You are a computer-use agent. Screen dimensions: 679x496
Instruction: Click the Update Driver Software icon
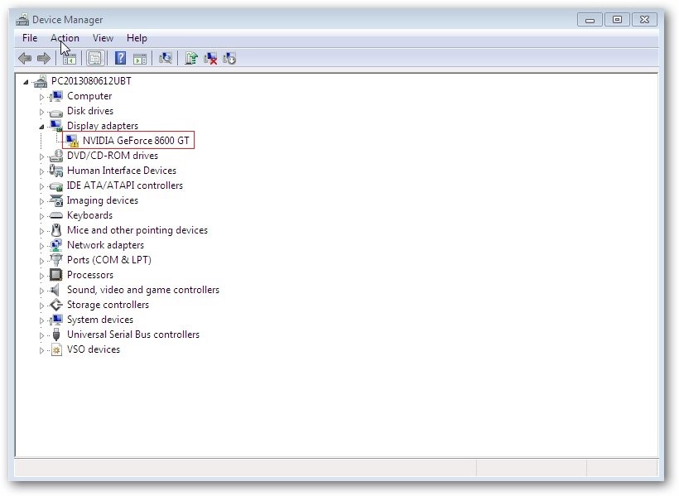point(191,58)
